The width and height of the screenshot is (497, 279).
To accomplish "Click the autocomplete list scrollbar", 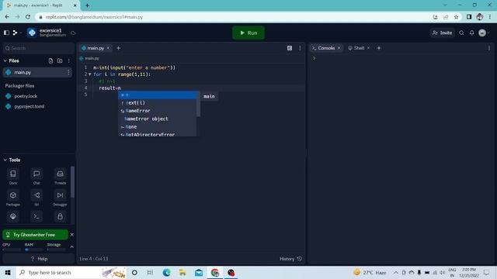I will (x=198, y=104).
